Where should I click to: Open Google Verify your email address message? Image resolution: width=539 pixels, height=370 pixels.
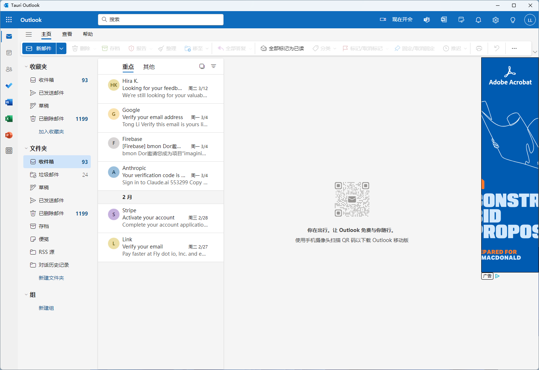(161, 118)
